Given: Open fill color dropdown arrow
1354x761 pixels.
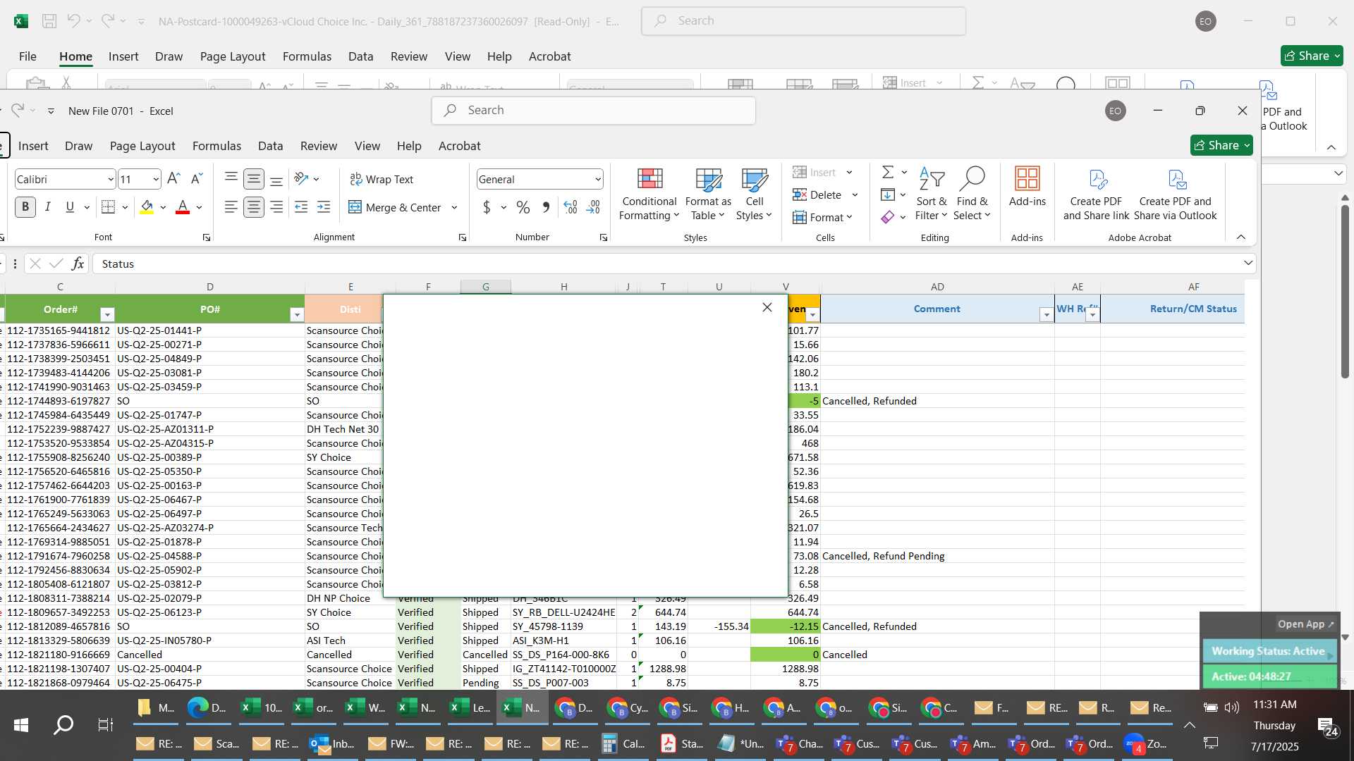Looking at the screenshot, I should coord(163,207).
